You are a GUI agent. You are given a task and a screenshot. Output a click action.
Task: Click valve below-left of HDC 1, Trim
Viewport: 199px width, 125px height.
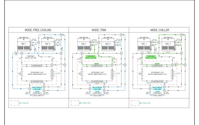click(82, 53)
